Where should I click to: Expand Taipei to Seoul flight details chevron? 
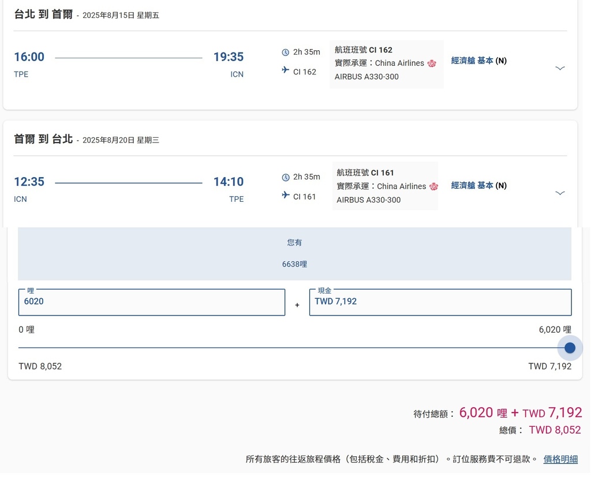tap(560, 68)
